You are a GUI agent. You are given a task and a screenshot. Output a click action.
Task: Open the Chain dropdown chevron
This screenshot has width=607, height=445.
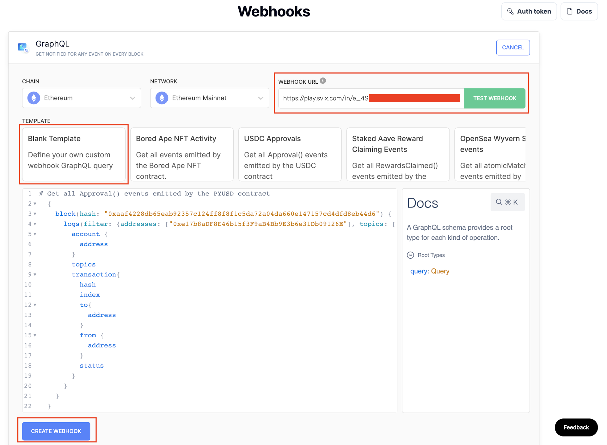pos(132,98)
